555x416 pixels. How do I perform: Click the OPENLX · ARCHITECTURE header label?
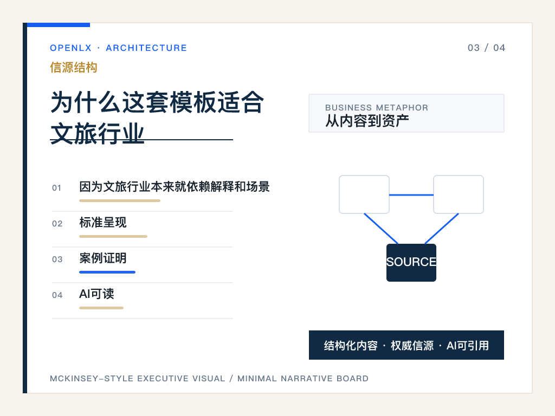click(x=118, y=48)
